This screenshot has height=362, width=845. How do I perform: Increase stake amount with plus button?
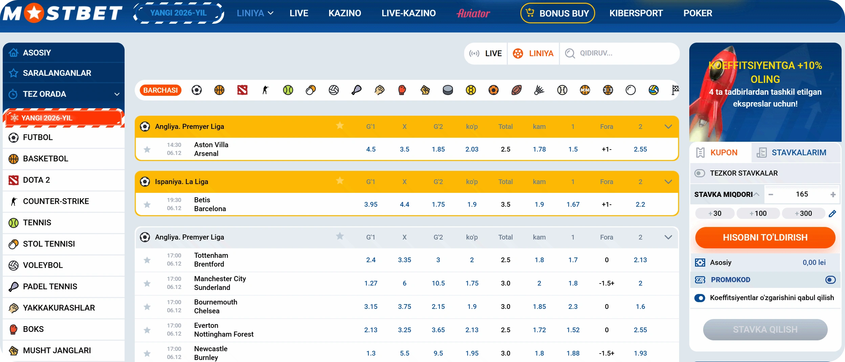click(833, 195)
